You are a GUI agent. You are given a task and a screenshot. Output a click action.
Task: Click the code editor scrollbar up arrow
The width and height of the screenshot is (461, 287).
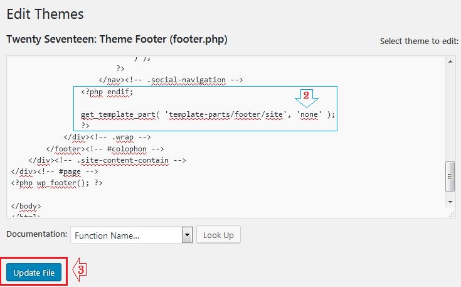(x=450, y=62)
